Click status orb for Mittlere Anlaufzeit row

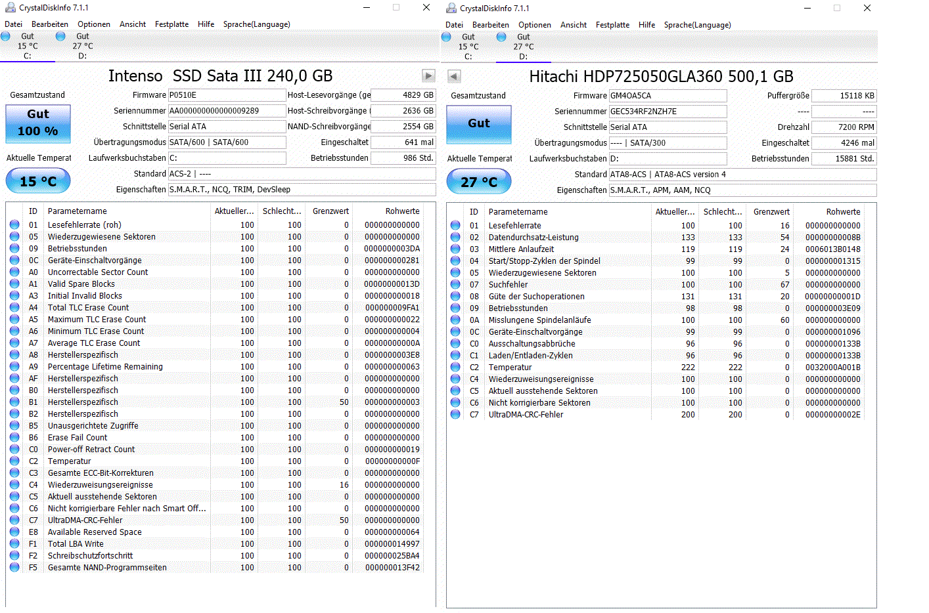point(455,249)
